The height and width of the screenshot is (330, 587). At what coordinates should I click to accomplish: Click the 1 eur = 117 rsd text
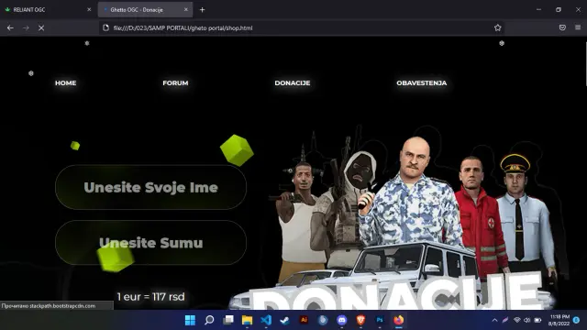tap(150, 297)
